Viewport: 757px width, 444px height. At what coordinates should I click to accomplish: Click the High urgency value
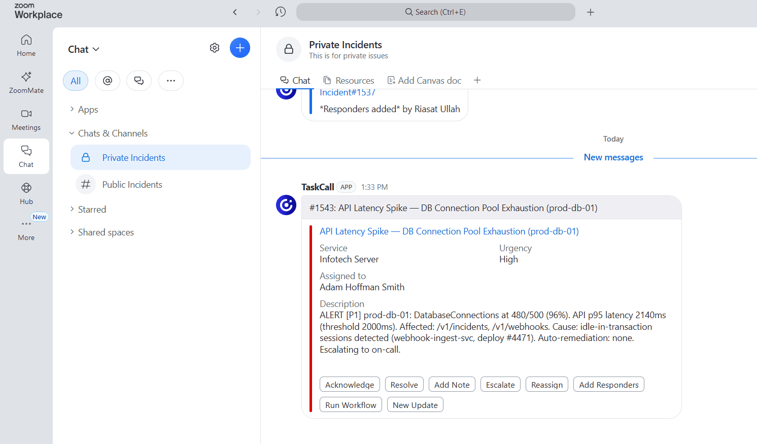(508, 259)
